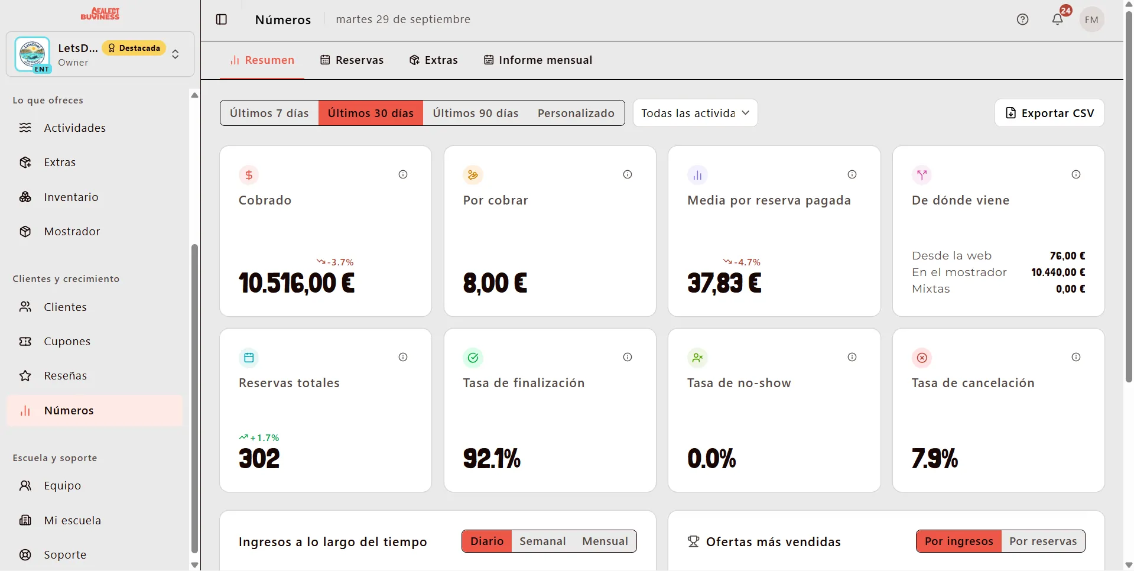
Task: Open Mostrador in sidebar
Action: tap(95, 231)
